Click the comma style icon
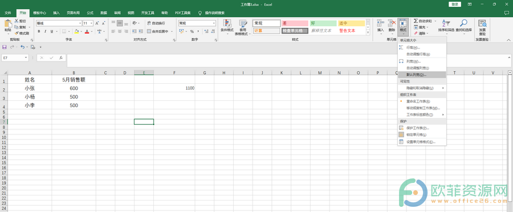Image resolution: width=513 pixels, height=212 pixels. click(x=198, y=31)
